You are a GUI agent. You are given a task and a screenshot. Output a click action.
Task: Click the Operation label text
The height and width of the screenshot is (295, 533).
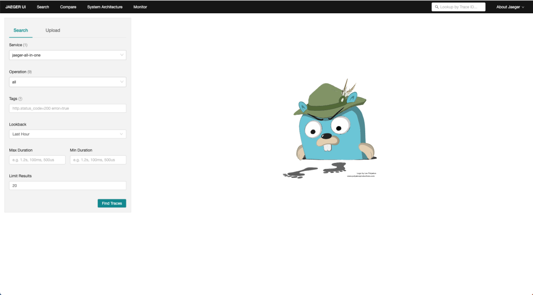pyautogui.click(x=18, y=72)
